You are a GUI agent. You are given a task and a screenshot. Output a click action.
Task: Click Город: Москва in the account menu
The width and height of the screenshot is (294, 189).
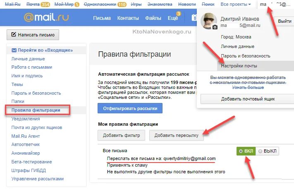[x=236, y=37]
